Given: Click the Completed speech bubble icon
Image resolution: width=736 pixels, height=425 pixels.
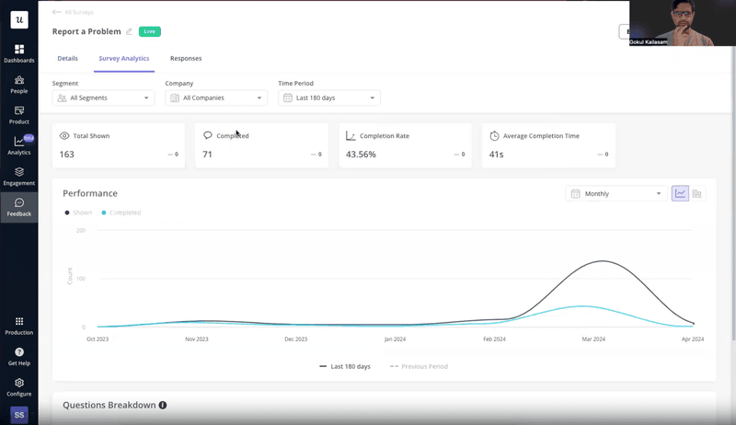Looking at the screenshot, I should 208,135.
